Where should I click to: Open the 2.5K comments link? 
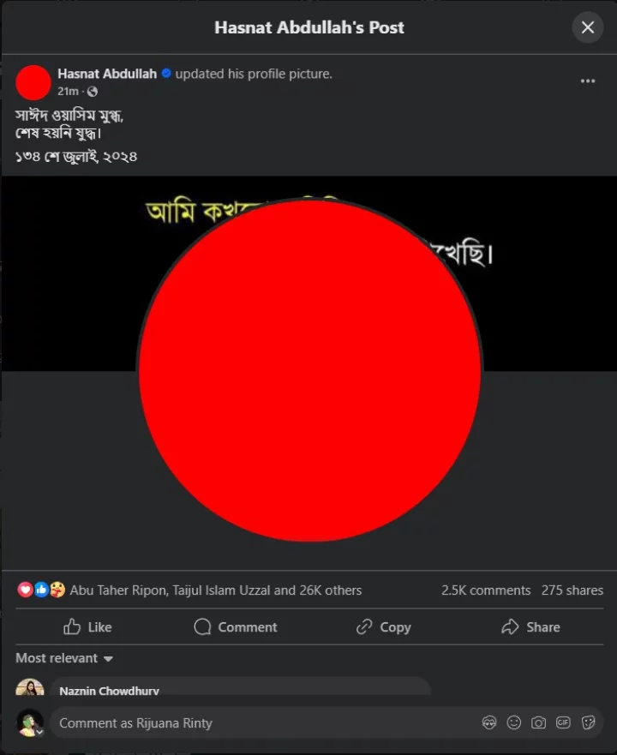[x=486, y=590]
